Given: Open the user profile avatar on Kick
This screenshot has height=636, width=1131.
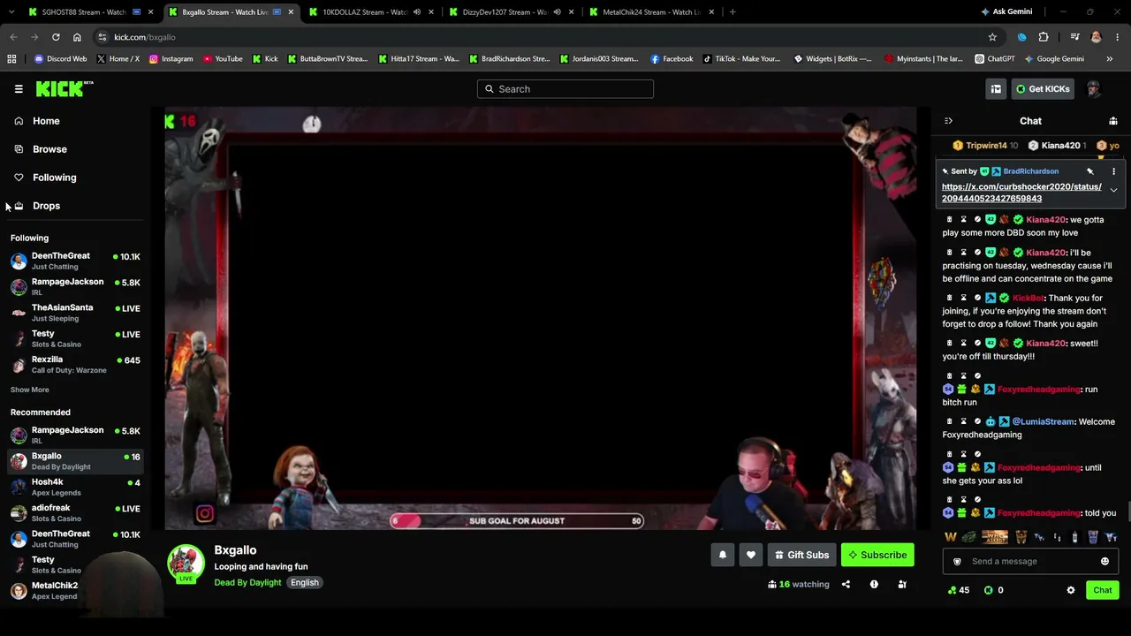Looking at the screenshot, I should 1093,88.
